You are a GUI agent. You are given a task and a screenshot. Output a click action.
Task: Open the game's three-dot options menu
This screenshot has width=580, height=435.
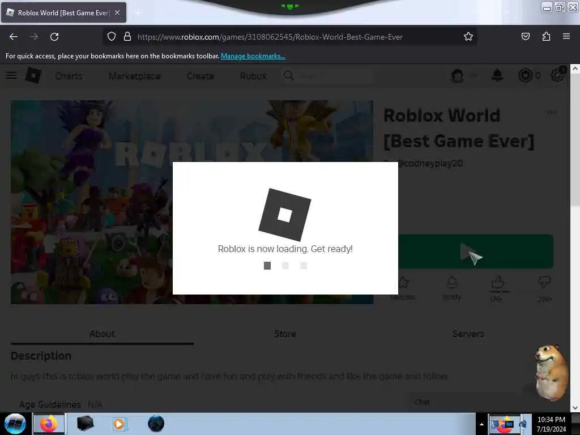tap(551, 112)
